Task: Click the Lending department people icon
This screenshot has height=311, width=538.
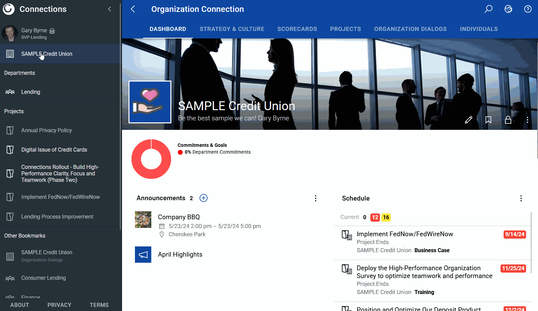Action: click(x=10, y=92)
